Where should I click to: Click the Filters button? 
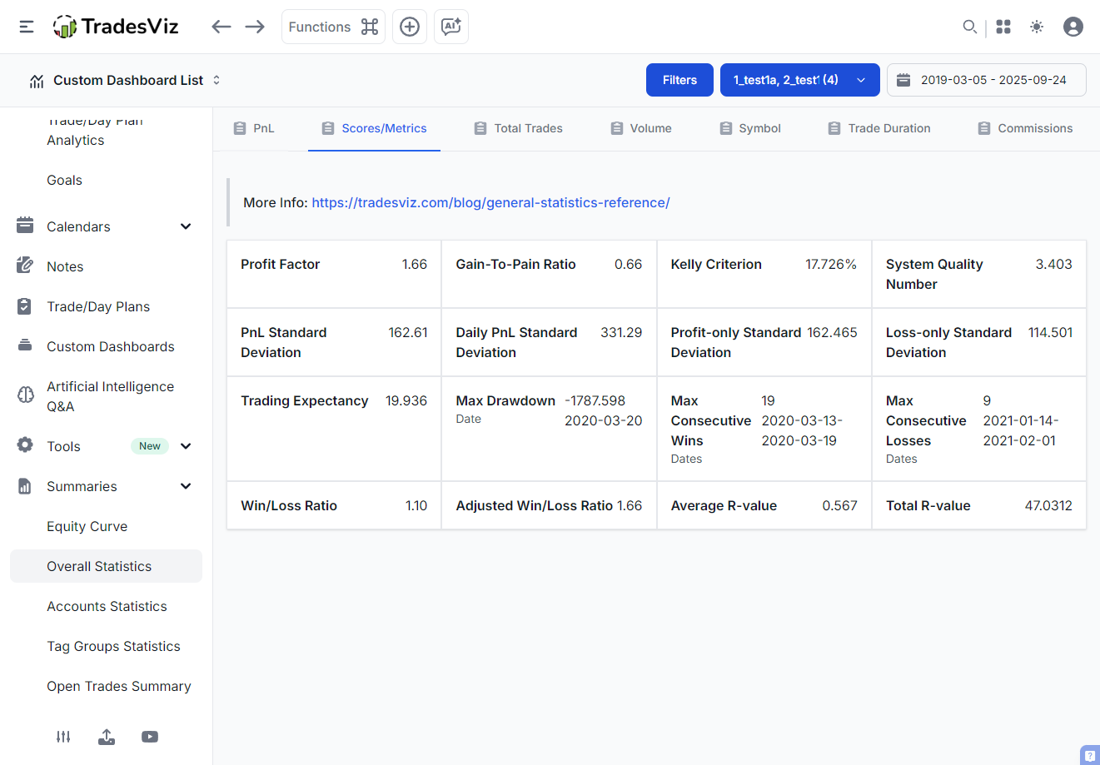tap(679, 80)
